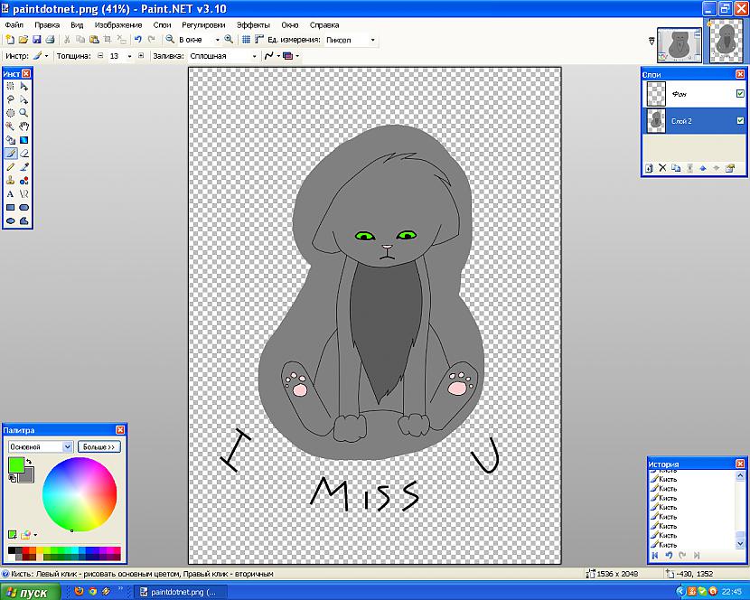Duplicate the current layer
Viewport: 750px width, 600px height.
(x=676, y=168)
